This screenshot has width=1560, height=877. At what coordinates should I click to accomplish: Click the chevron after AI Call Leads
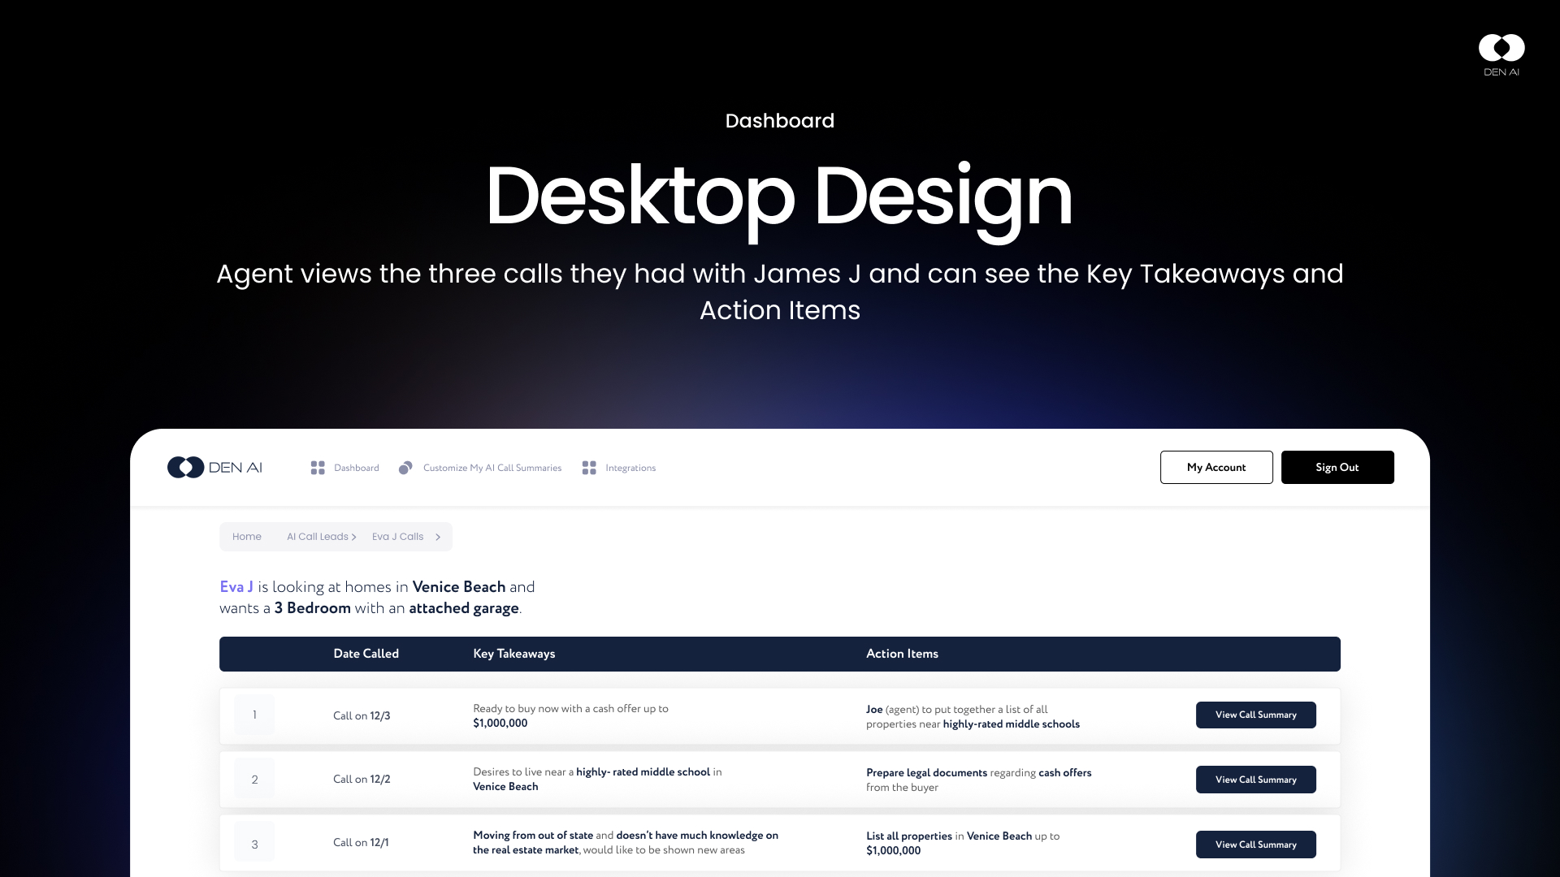(x=353, y=537)
